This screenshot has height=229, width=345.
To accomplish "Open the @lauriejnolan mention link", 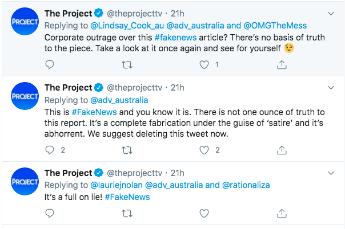I will [117, 185].
